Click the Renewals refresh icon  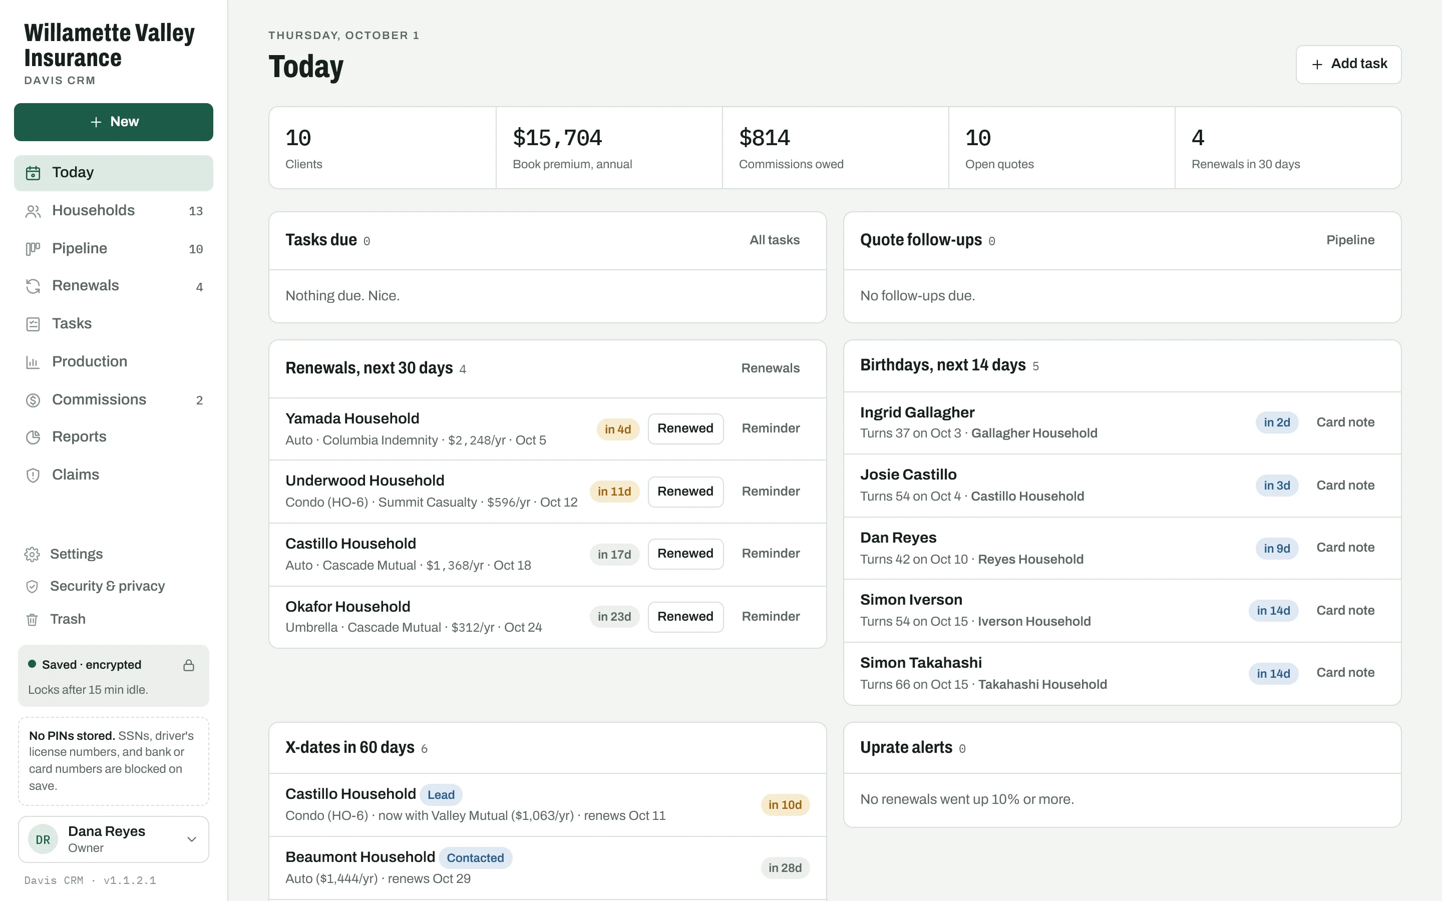point(33,286)
